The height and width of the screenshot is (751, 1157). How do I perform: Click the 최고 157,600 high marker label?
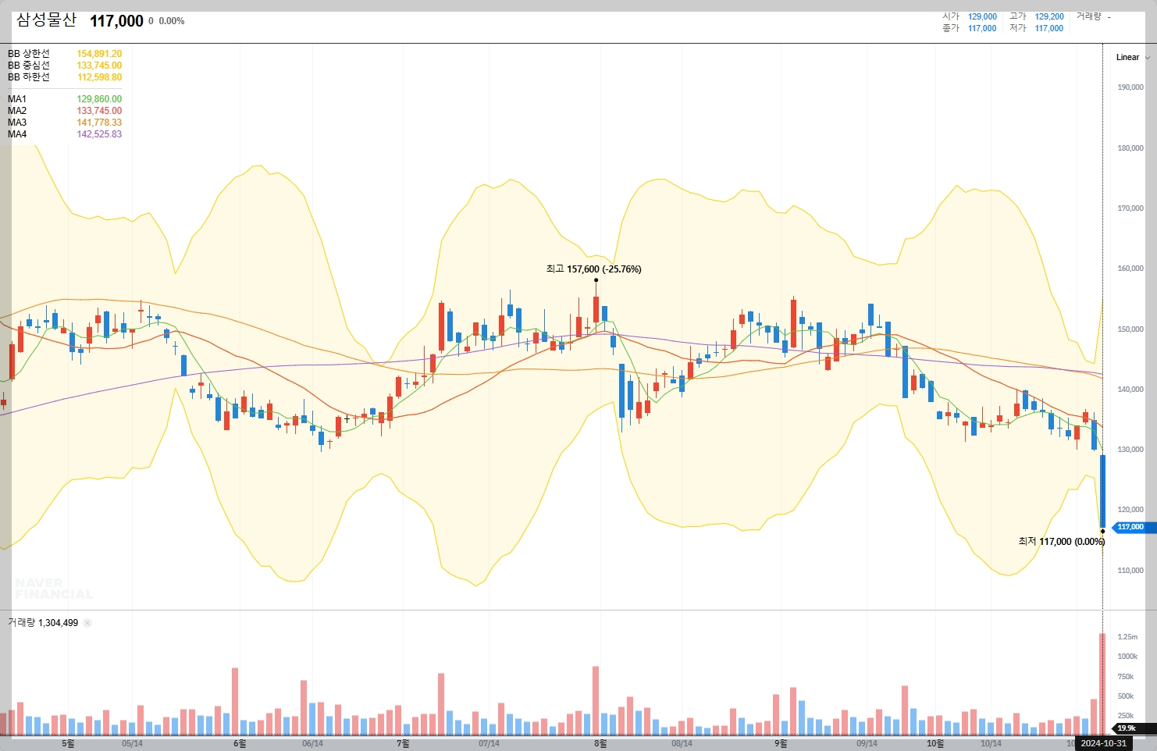pos(593,269)
